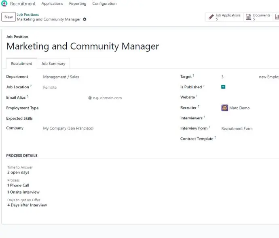The width and height of the screenshot is (279, 238).
Task: Open the gear actions menu icon
Action: pos(85,19)
